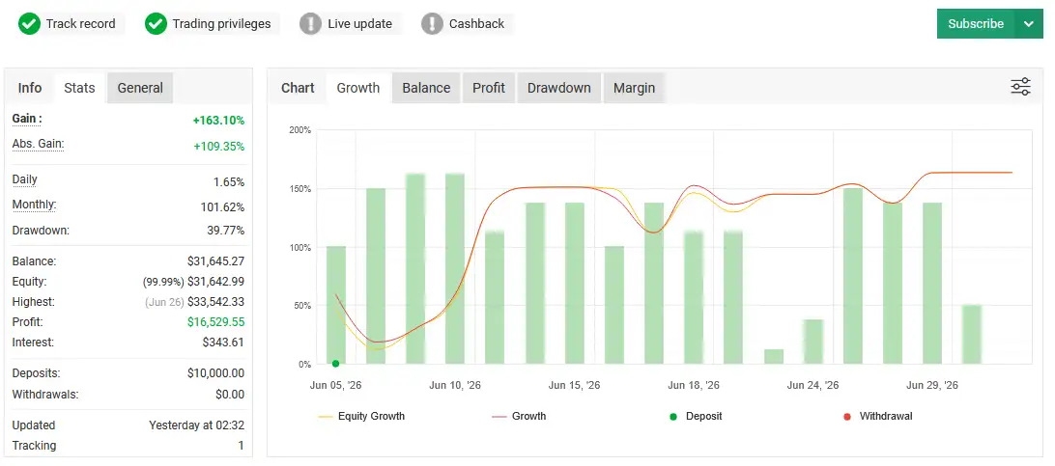Click the tallest green bar near Jun 10

pos(455,269)
